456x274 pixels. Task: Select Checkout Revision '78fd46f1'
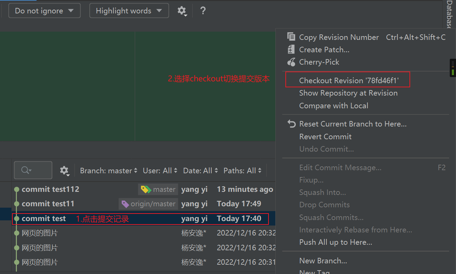[348, 80]
